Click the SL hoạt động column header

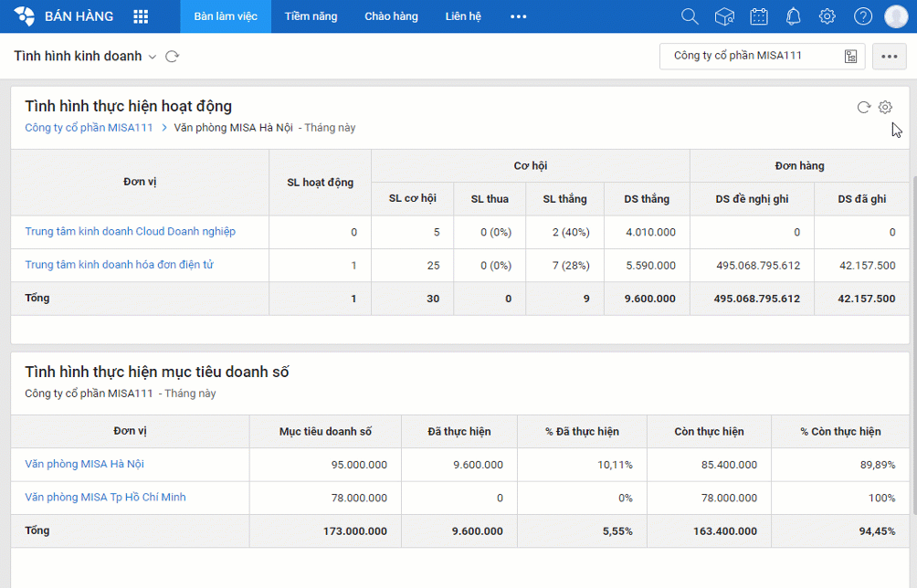click(x=320, y=183)
